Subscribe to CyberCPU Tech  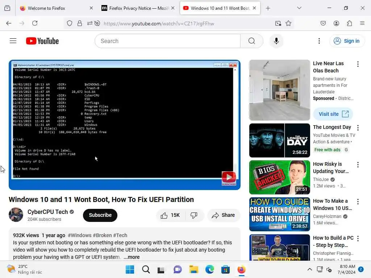coord(100,215)
